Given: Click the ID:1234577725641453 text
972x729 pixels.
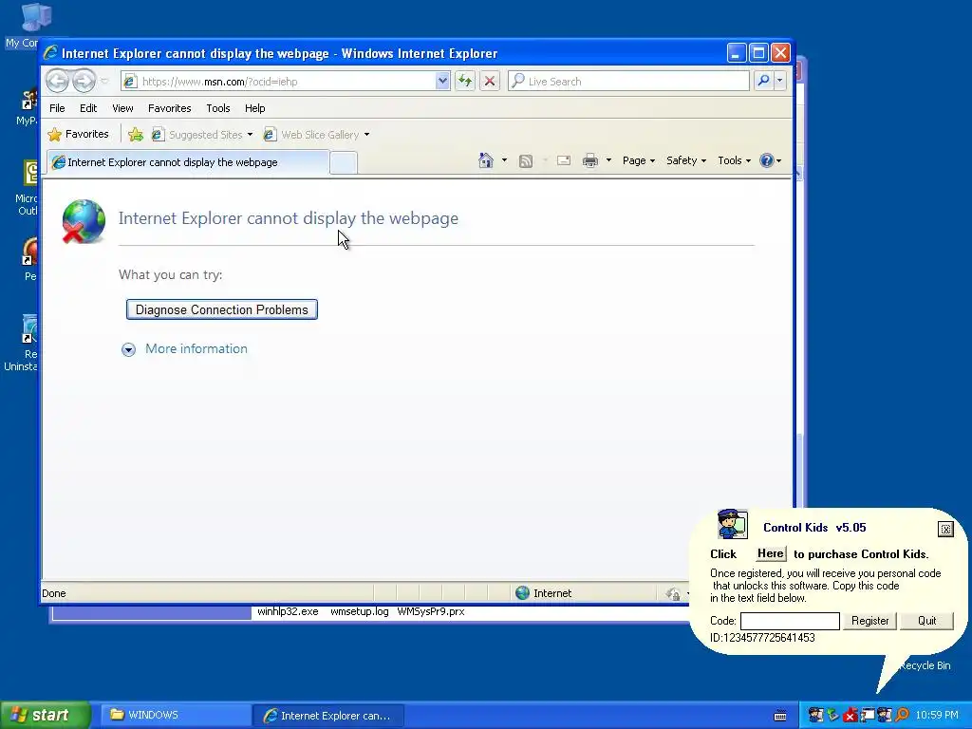Looking at the screenshot, I should click(x=762, y=638).
